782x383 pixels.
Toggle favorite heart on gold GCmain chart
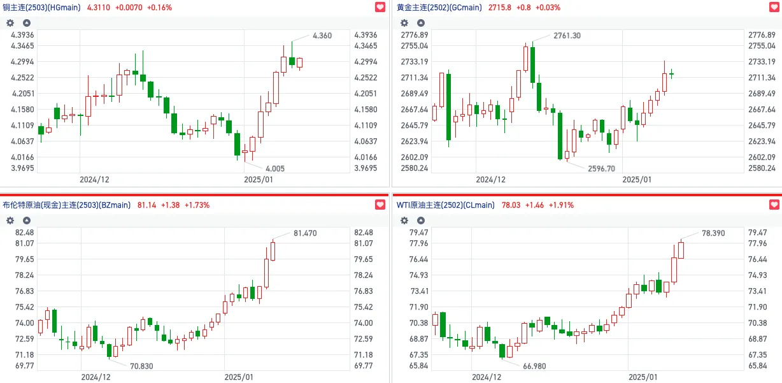773,8
